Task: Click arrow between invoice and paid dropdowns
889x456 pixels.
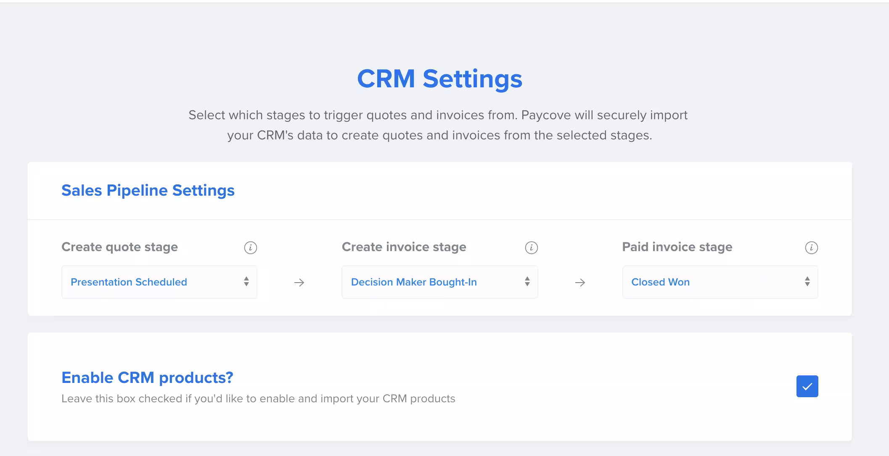Action: point(580,283)
